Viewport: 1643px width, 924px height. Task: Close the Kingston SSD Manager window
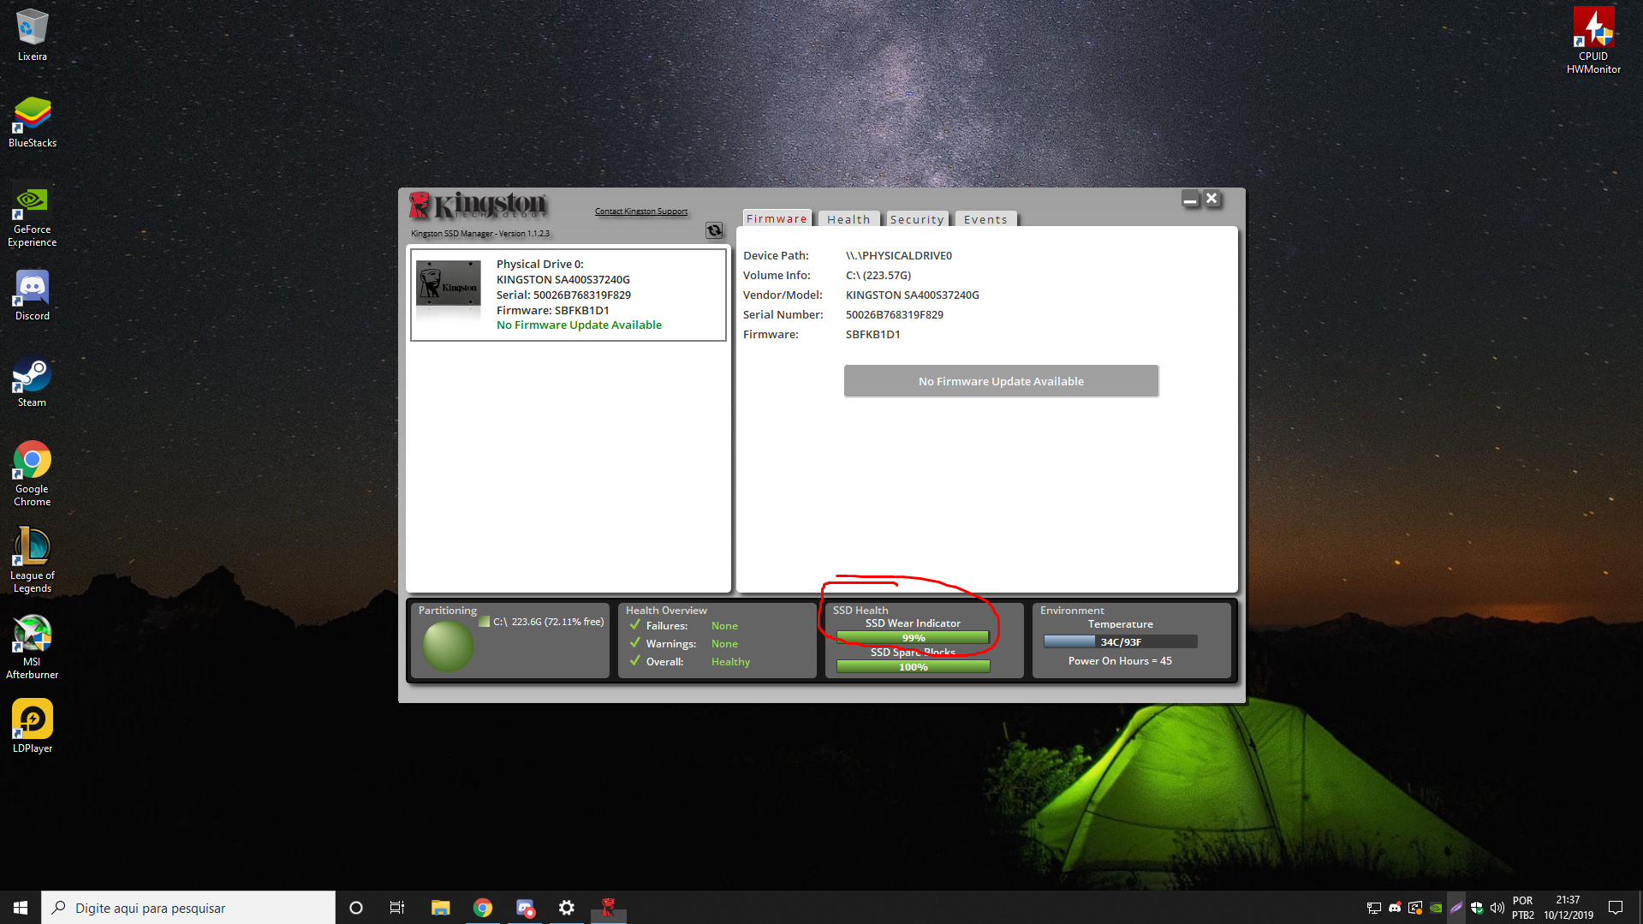click(x=1211, y=199)
